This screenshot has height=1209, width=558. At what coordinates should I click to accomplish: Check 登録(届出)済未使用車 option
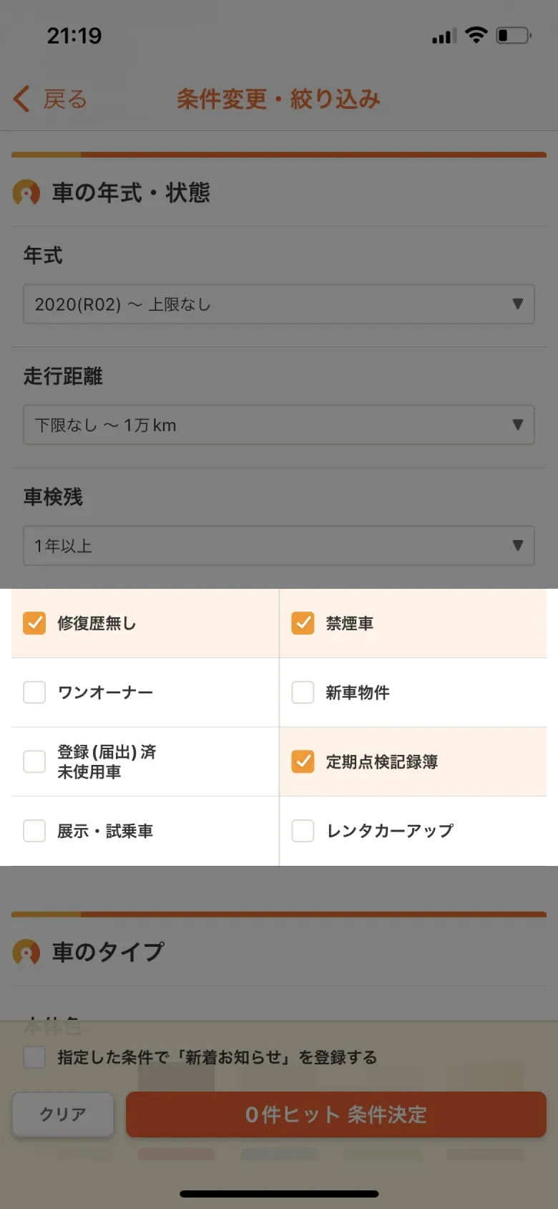click(34, 761)
